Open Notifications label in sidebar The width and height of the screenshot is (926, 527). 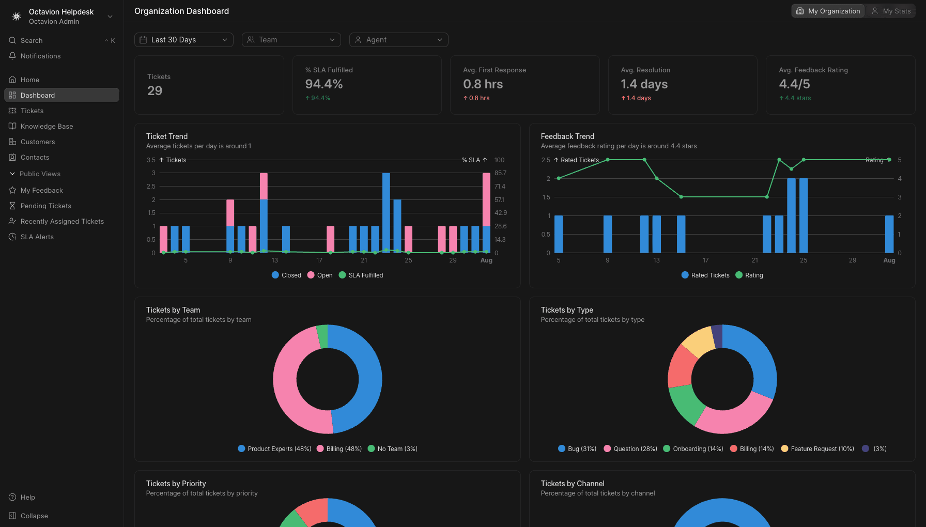click(41, 56)
